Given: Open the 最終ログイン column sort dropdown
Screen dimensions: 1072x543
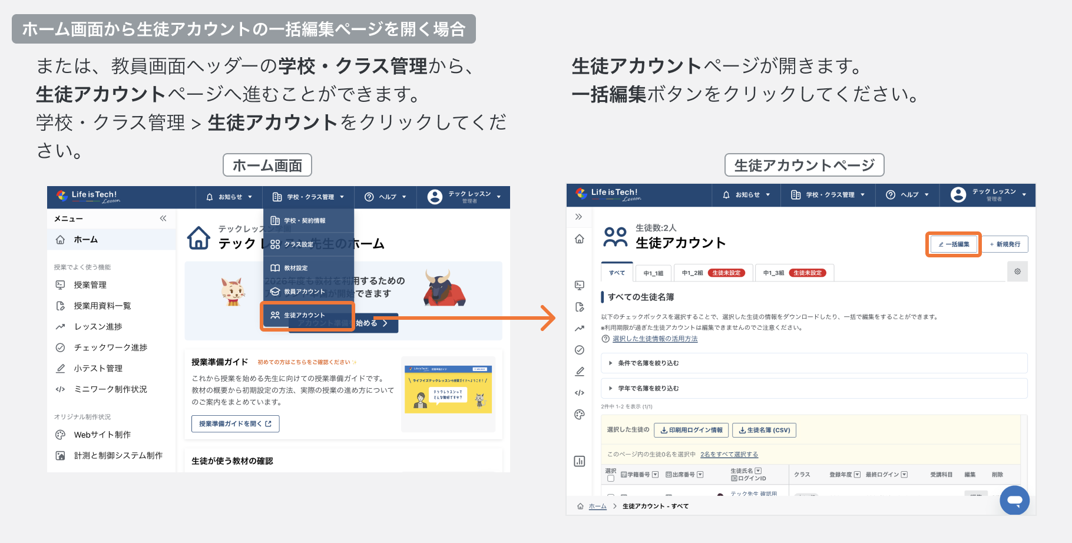Looking at the screenshot, I should pos(904,475).
